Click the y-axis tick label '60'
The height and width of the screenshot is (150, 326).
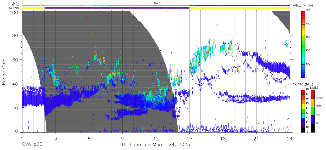tap(16, 60)
